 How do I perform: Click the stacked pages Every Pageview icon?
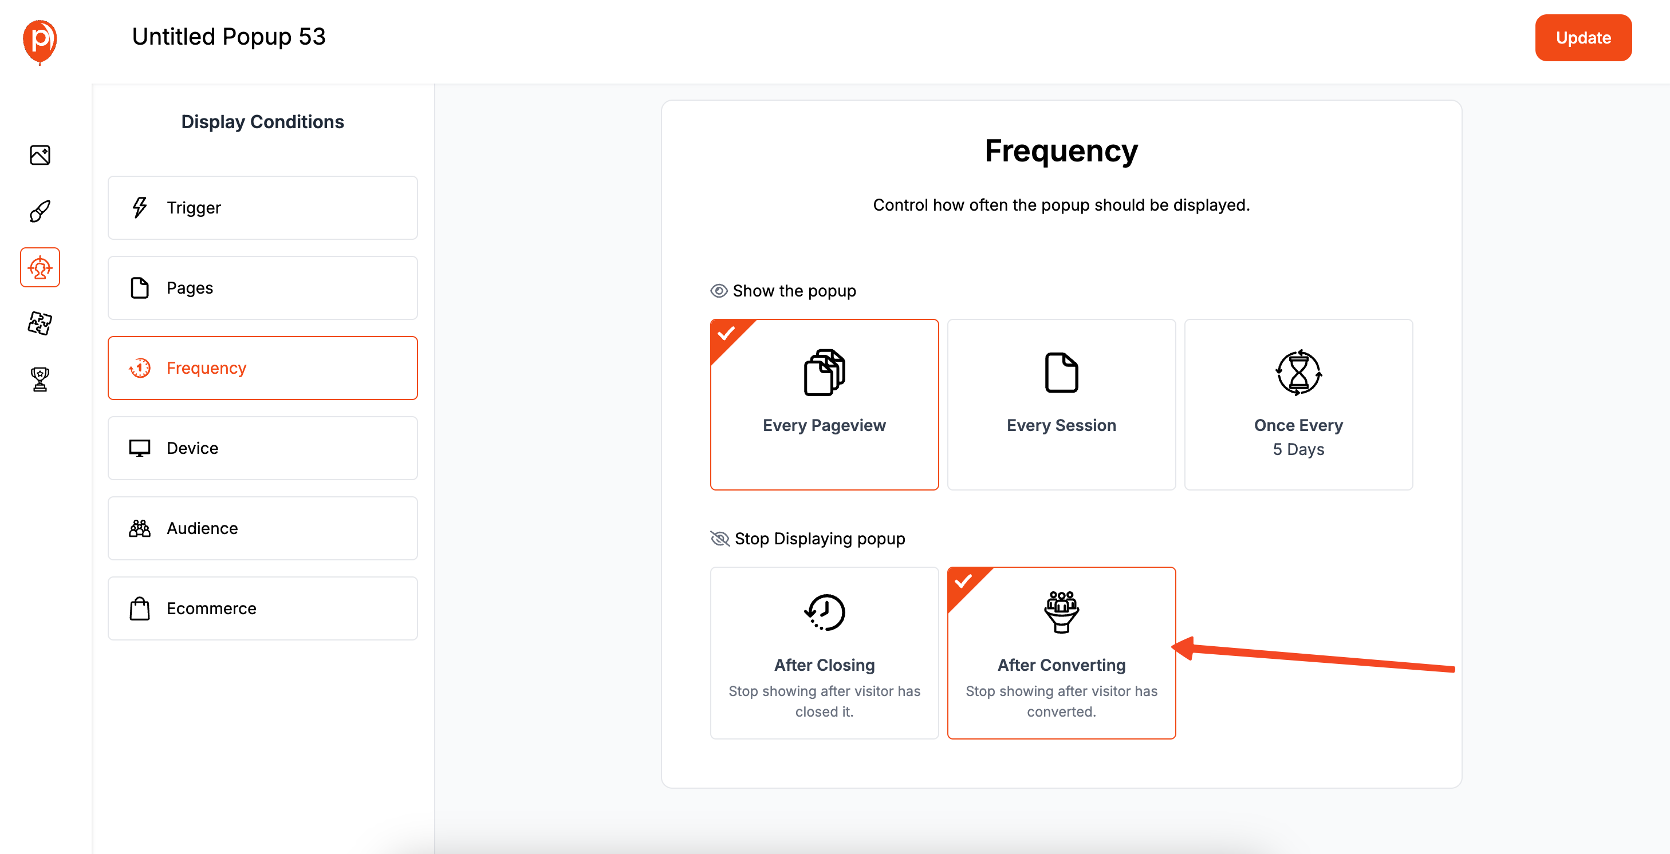point(824,373)
